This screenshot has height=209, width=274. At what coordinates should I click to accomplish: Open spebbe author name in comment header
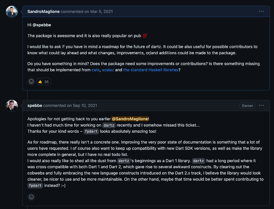(x=35, y=105)
